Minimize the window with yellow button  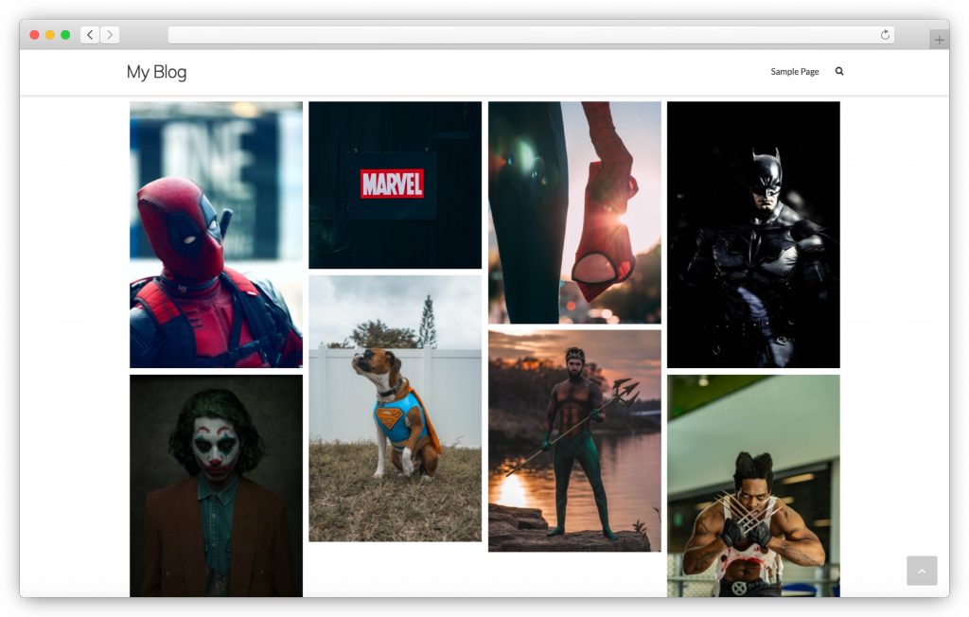pos(50,35)
